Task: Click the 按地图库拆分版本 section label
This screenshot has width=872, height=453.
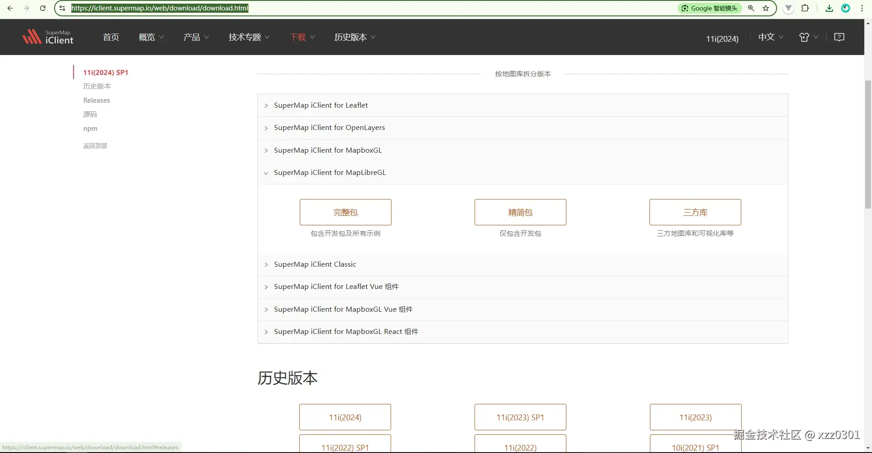Action: click(x=523, y=74)
